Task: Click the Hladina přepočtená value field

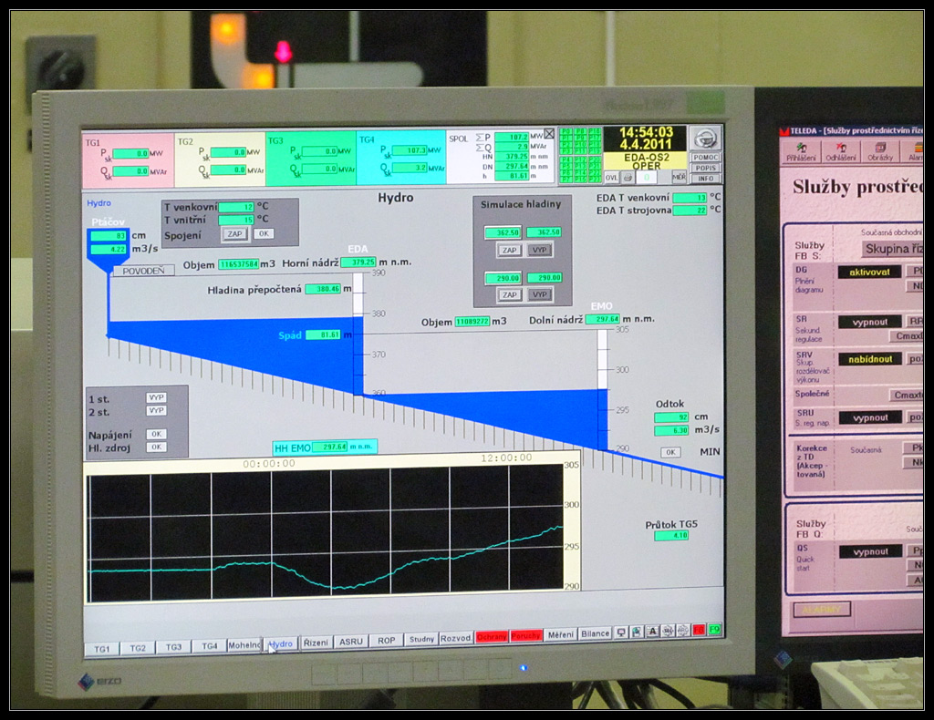Action: (x=323, y=289)
